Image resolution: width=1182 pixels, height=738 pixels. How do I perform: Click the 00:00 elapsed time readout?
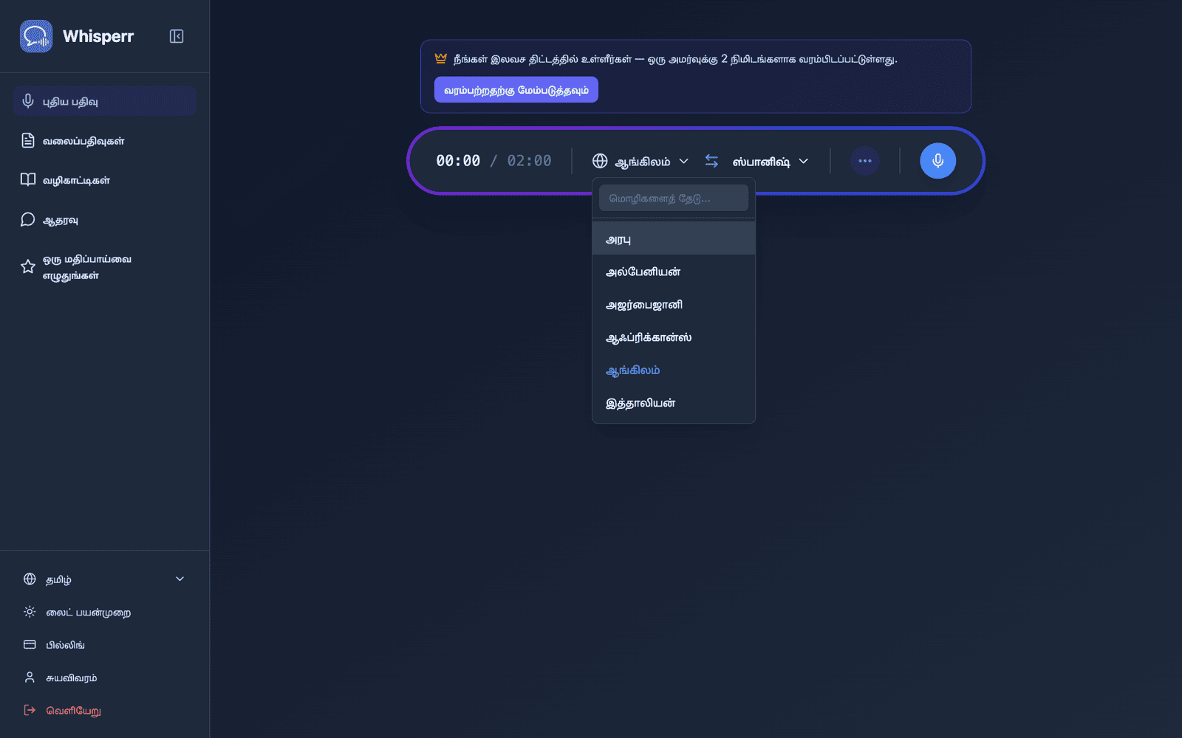pyautogui.click(x=458, y=161)
